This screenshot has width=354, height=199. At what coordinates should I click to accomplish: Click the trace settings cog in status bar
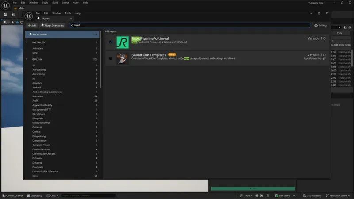point(257,195)
